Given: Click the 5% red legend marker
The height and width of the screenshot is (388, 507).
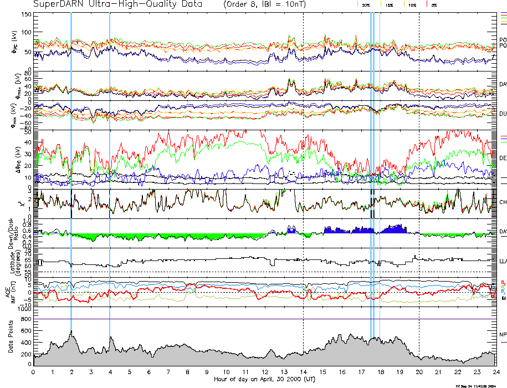Looking at the screenshot, I should 426,4.
